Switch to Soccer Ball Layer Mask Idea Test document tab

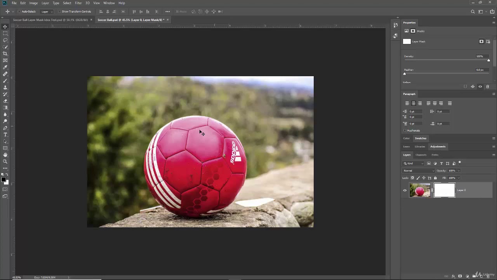(x=50, y=20)
